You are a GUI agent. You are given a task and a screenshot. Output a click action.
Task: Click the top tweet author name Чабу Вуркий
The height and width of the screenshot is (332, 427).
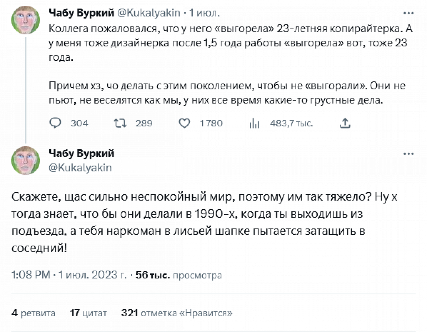click(81, 13)
